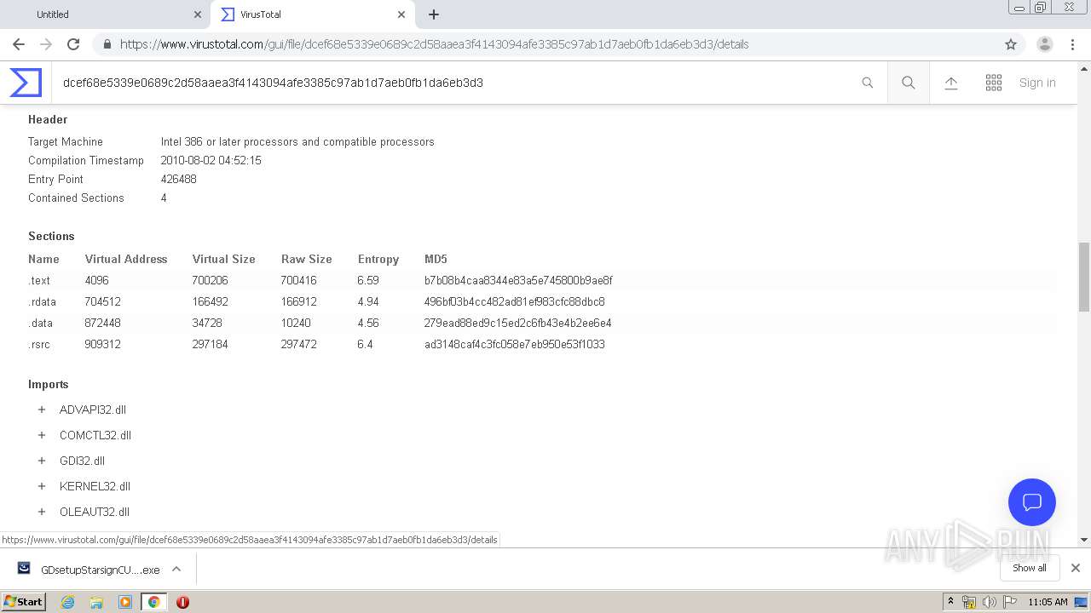
Task: Click the .rsrc section name
Action: coord(39,344)
